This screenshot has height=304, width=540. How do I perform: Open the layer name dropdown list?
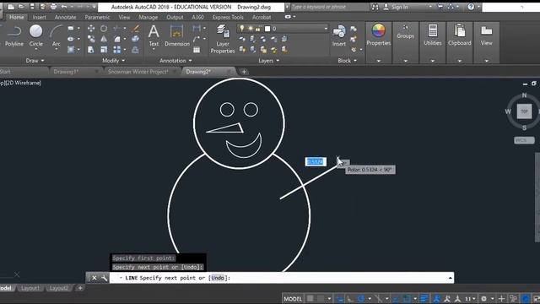tap(326, 29)
